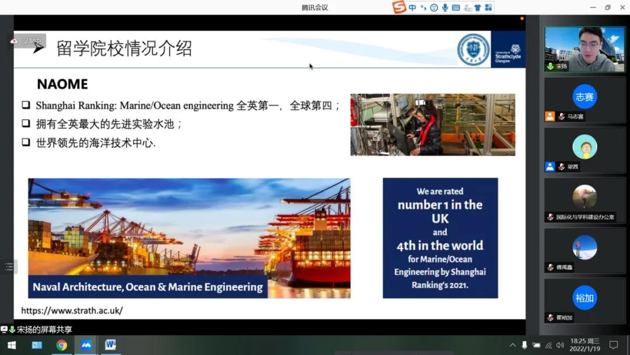Open Sogou emoji panel
This screenshot has width=630, height=355.
pos(433,8)
